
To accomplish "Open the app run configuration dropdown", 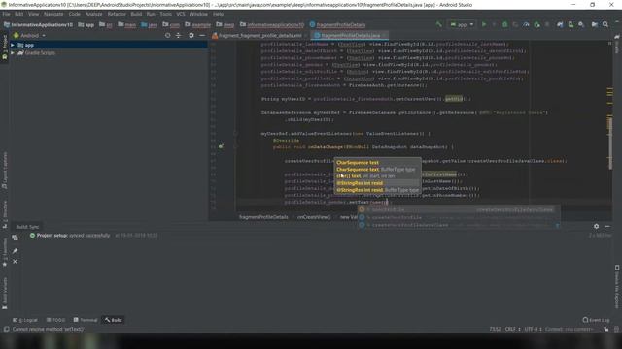I will [462, 24].
